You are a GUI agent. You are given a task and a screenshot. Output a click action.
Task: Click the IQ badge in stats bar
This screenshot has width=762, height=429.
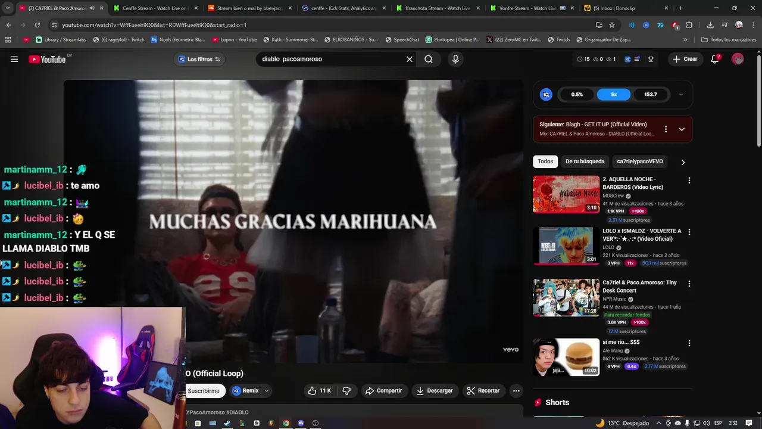pyautogui.click(x=546, y=94)
